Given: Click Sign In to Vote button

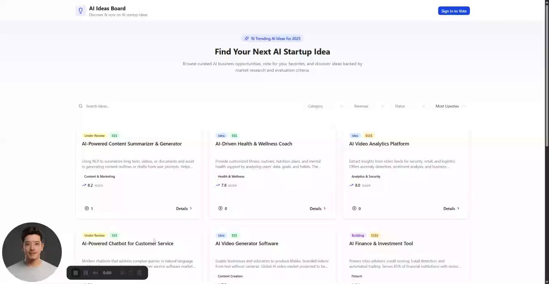Looking at the screenshot, I should click(454, 11).
